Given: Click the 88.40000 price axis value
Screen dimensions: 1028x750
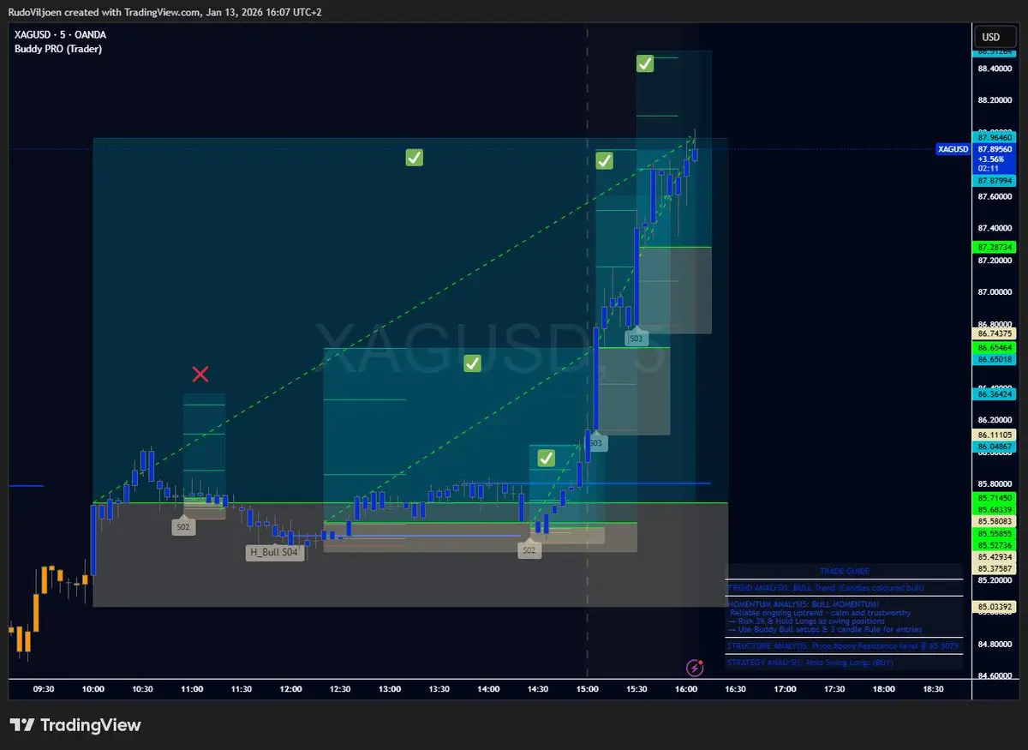Looking at the screenshot, I should coord(994,69).
